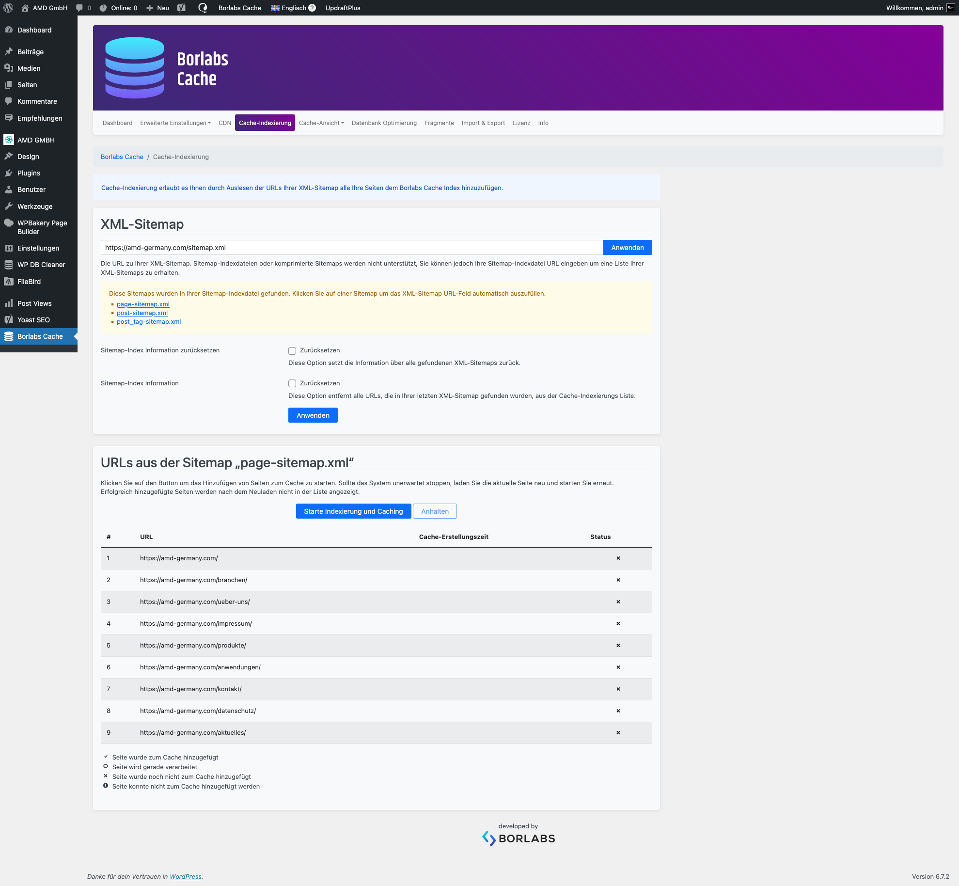959x886 pixels.
Task: Click the Einstellungen sliders icon
Action: (9, 248)
